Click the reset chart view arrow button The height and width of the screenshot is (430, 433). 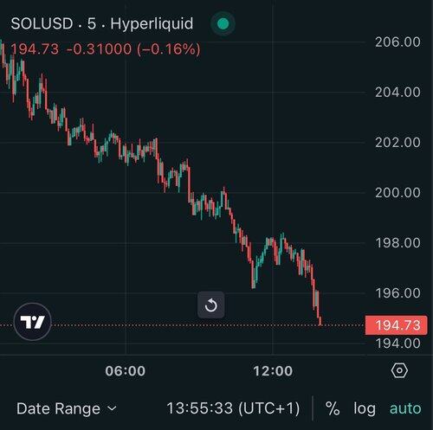211,305
